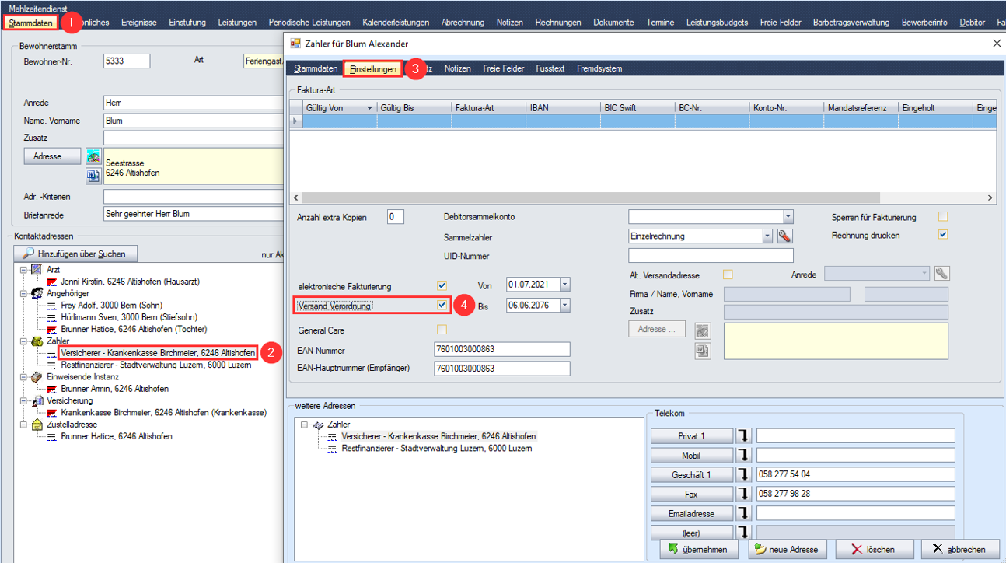
Task: Click the arrow icon next to Emailadresse
Action: [744, 513]
